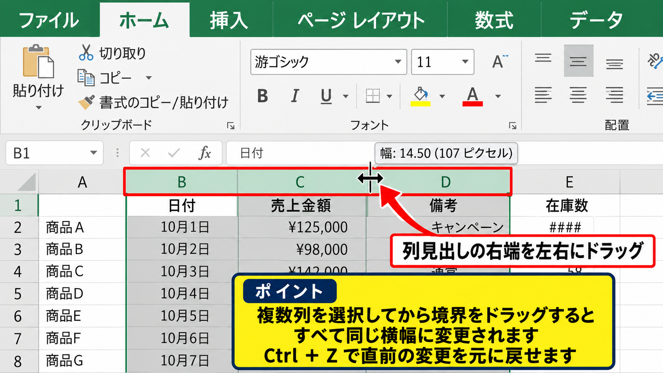
Task: Apply yellow fill color bucket
Action: coord(420,97)
